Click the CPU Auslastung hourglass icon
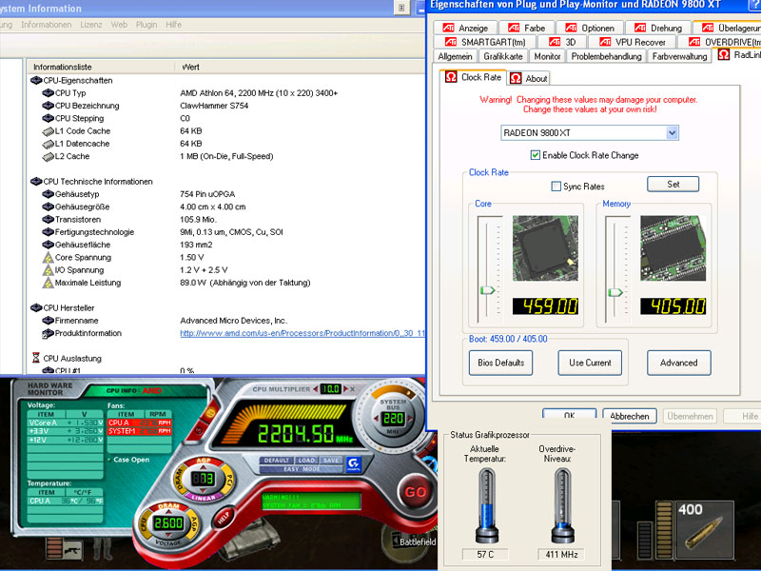Viewport: 761px width, 571px height. 36,358
